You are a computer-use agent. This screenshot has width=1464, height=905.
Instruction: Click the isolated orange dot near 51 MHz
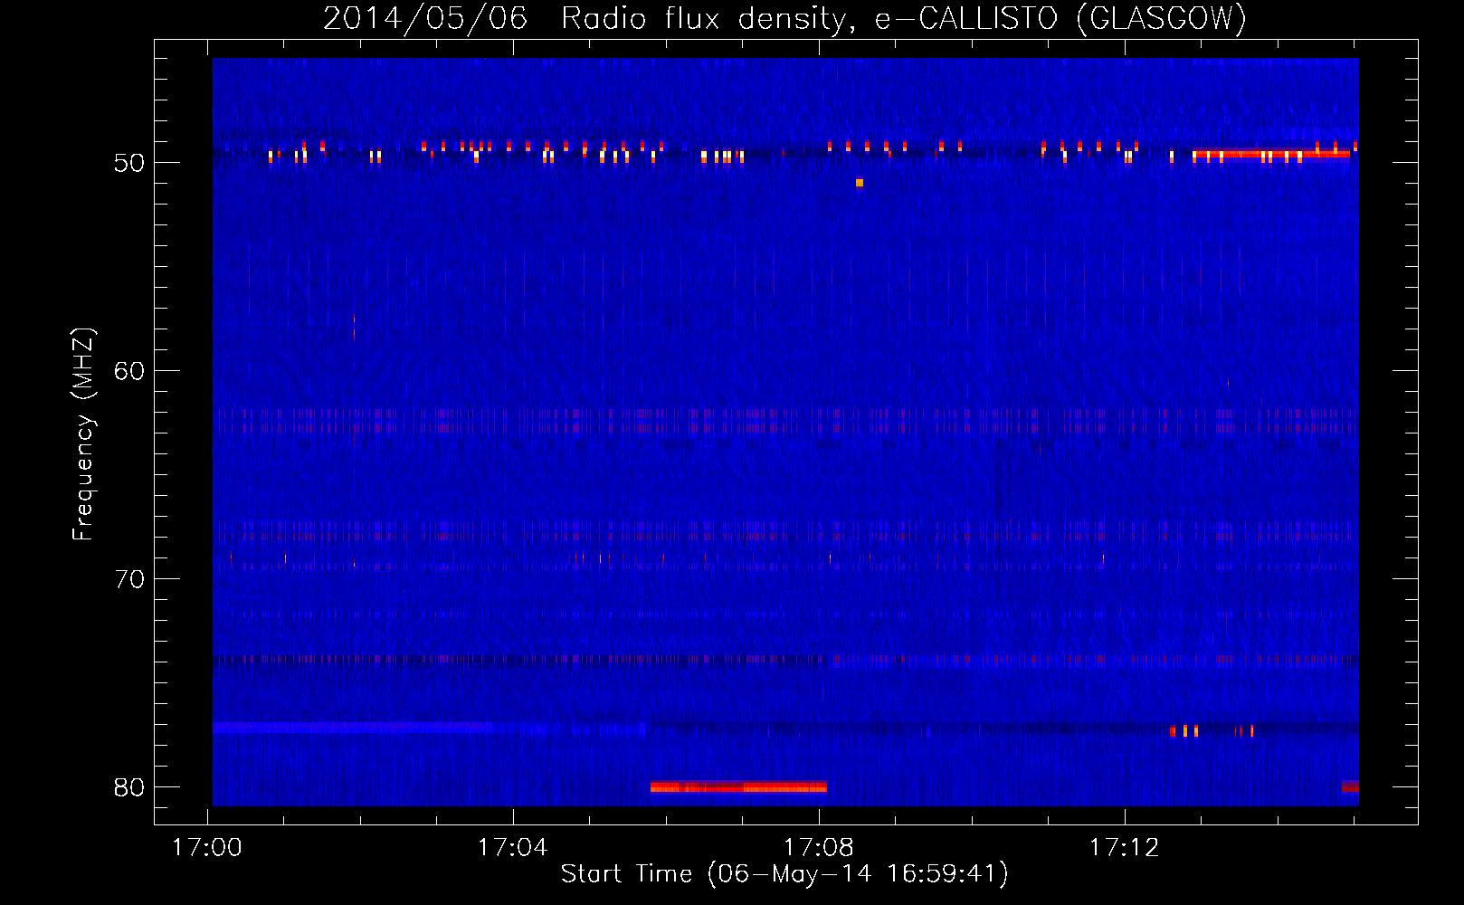click(860, 183)
